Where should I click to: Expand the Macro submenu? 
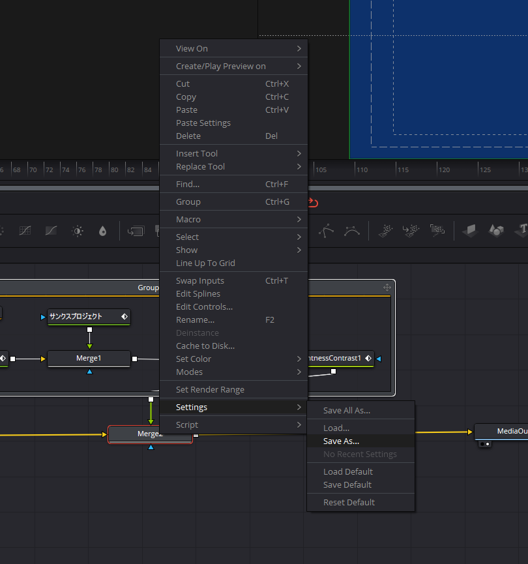pyautogui.click(x=233, y=220)
